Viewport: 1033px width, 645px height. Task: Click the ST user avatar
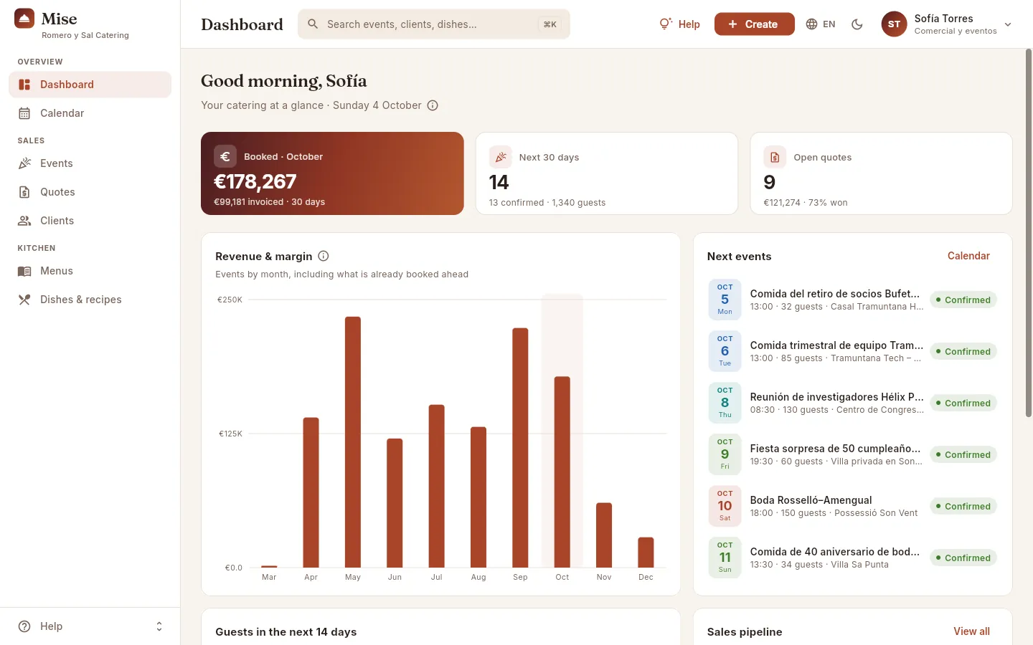[x=894, y=24]
